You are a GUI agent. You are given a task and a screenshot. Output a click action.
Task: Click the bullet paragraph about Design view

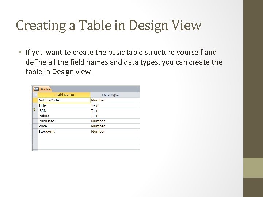pyautogui.click(x=124, y=62)
